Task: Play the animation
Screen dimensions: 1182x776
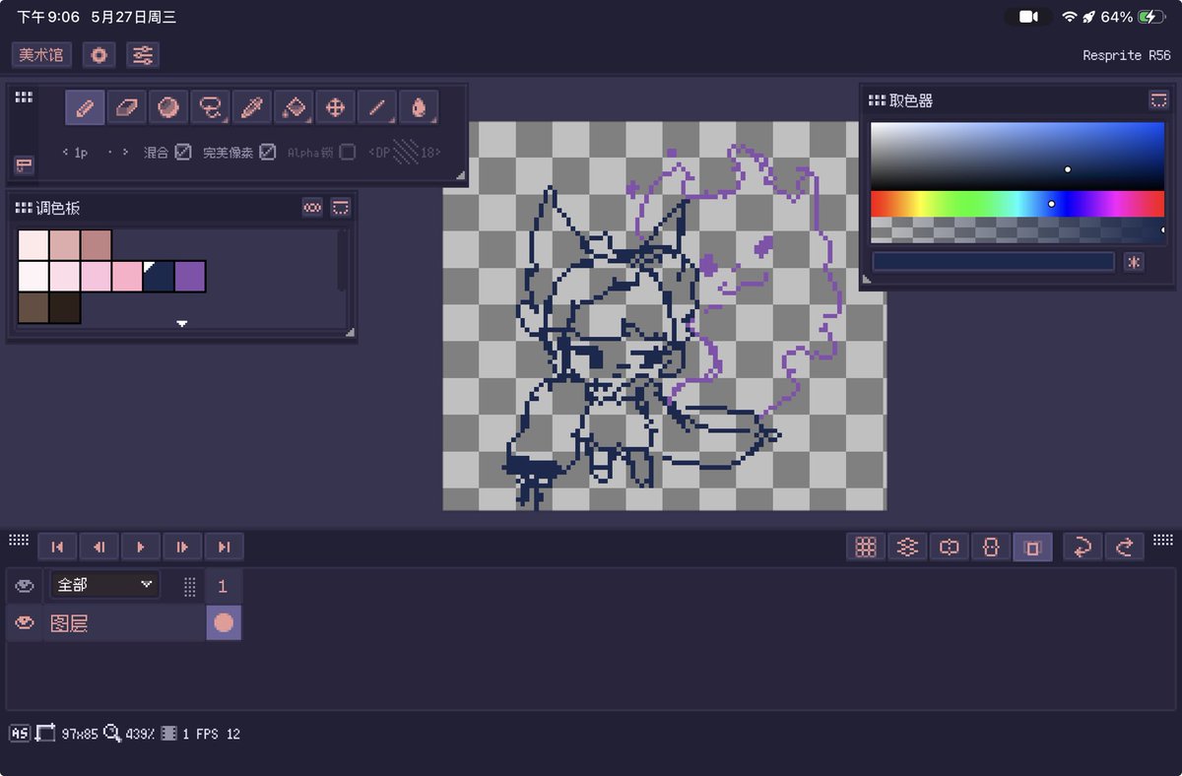Action: (x=141, y=548)
